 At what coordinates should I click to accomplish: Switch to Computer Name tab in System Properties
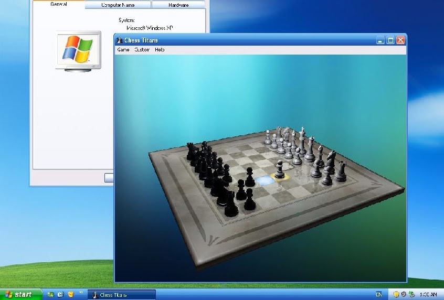[x=118, y=5]
